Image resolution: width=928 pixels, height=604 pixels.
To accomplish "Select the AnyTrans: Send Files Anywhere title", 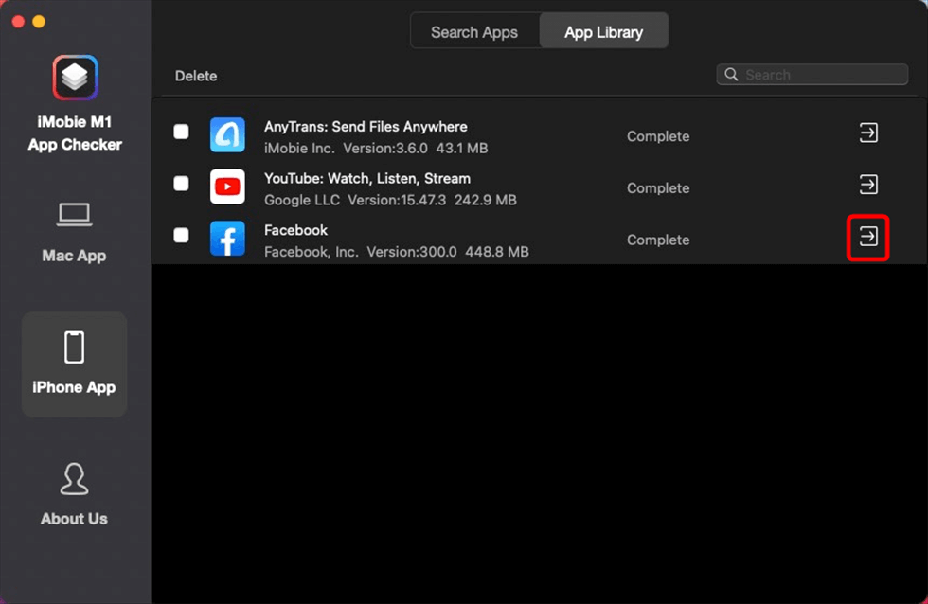I will pyautogui.click(x=366, y=127).
